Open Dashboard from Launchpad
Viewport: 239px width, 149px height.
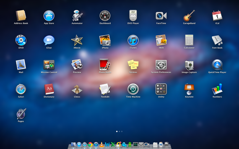coord(105,16)
